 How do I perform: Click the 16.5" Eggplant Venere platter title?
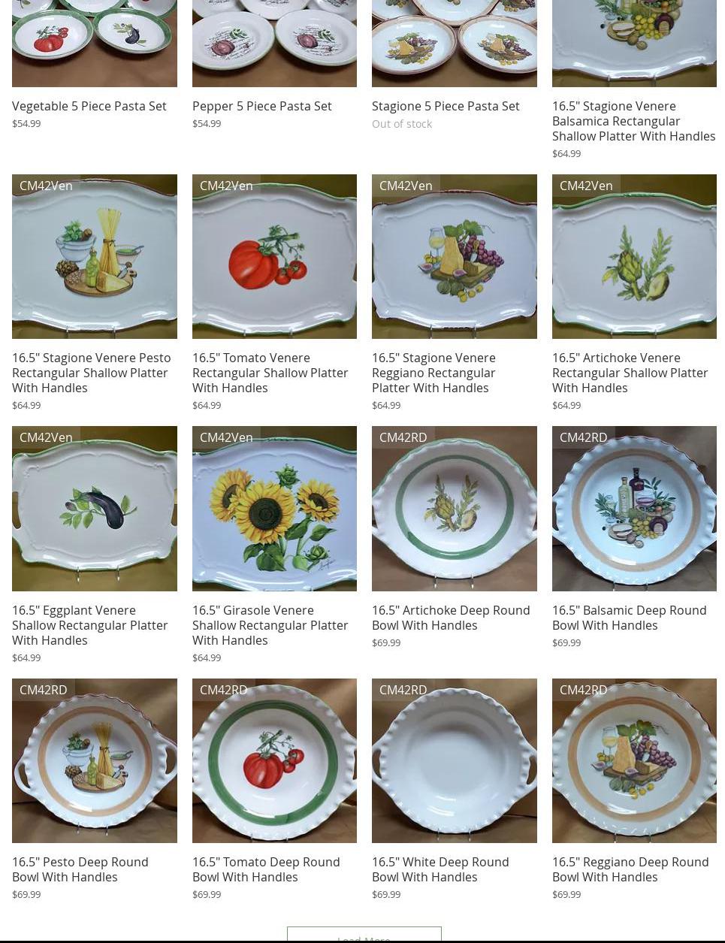pyautogui.click(x=90, y=625)
